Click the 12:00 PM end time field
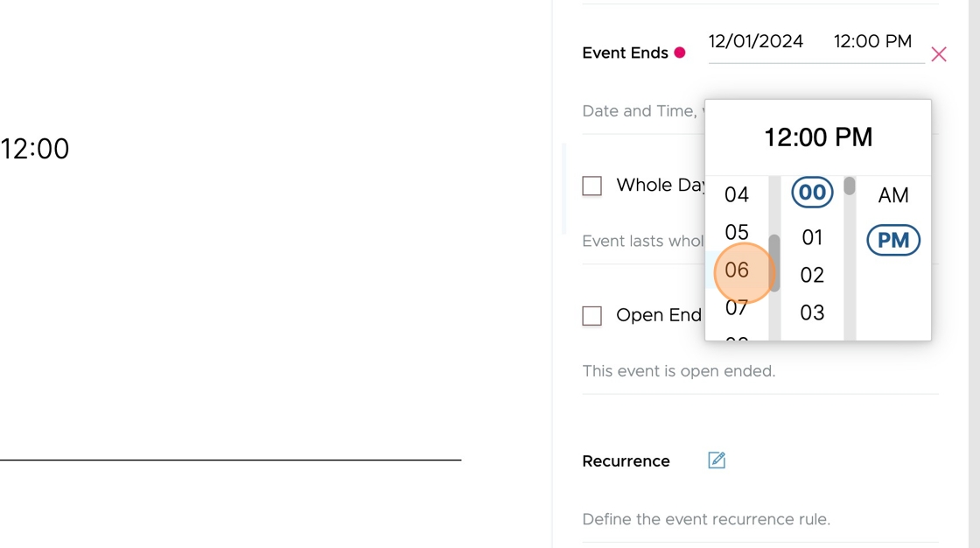Screen dimensions: 980x548 click(x=872, y=41)
